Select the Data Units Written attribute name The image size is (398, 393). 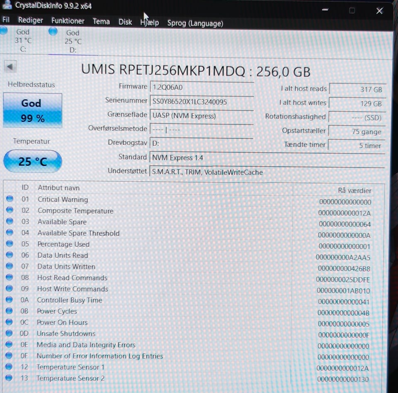pyautogui.click(x=66, y=267)
